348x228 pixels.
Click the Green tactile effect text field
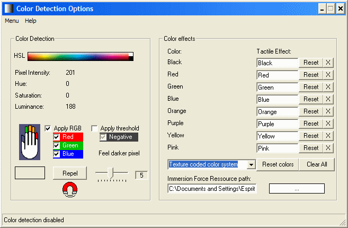(277, 87)
